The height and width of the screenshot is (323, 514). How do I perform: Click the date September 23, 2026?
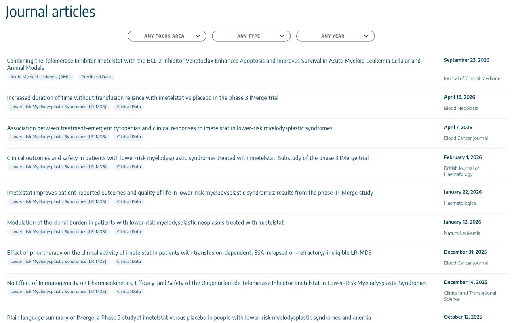[466, 60]
